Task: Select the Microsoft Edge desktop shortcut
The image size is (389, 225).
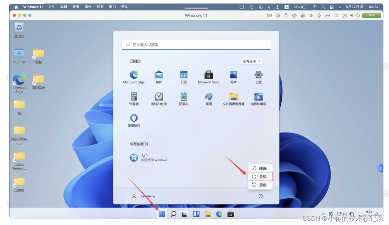Action: pyautogui.click(x=19, y=83)
